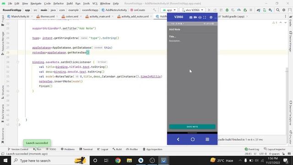
Task: Click the onCreate breadcrumb
Action: coord(138,10)
